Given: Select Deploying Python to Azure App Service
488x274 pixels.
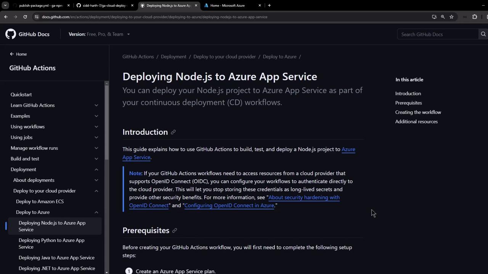Looking at the screenshot, I should [51, 244].
